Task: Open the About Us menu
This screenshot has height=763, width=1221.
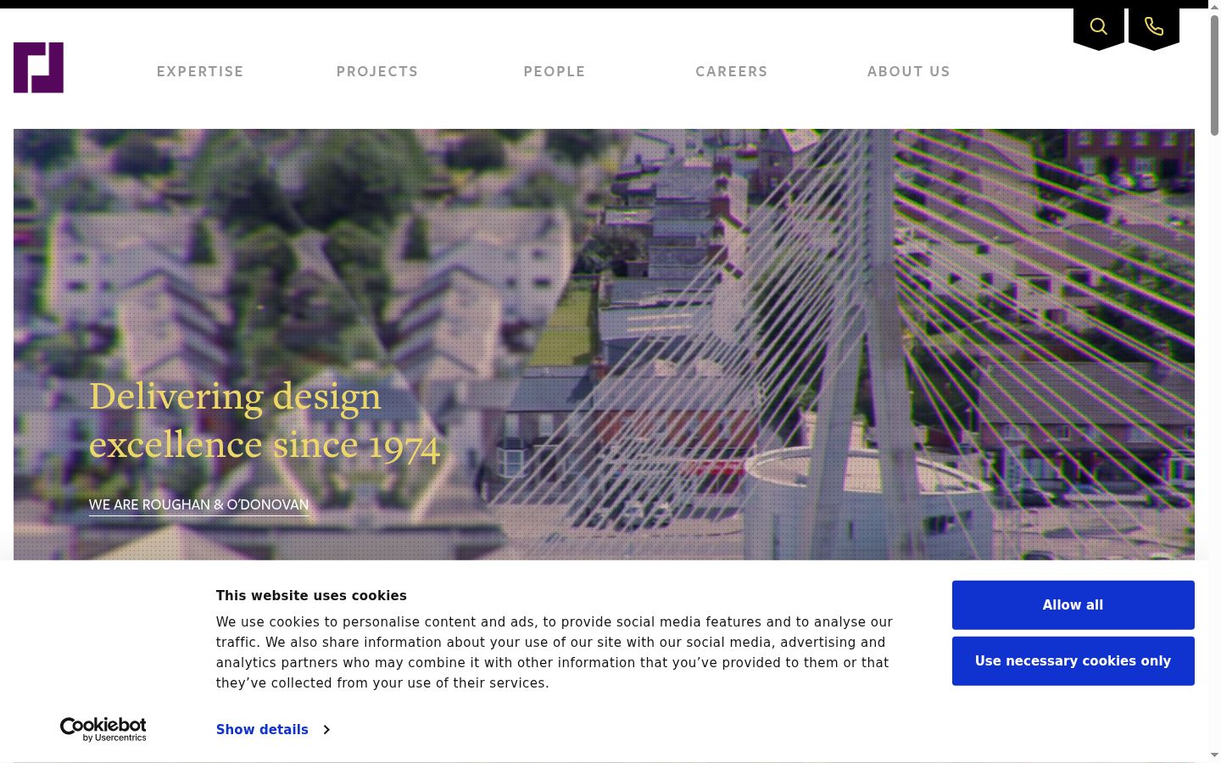Action: (x=909, y=72)
